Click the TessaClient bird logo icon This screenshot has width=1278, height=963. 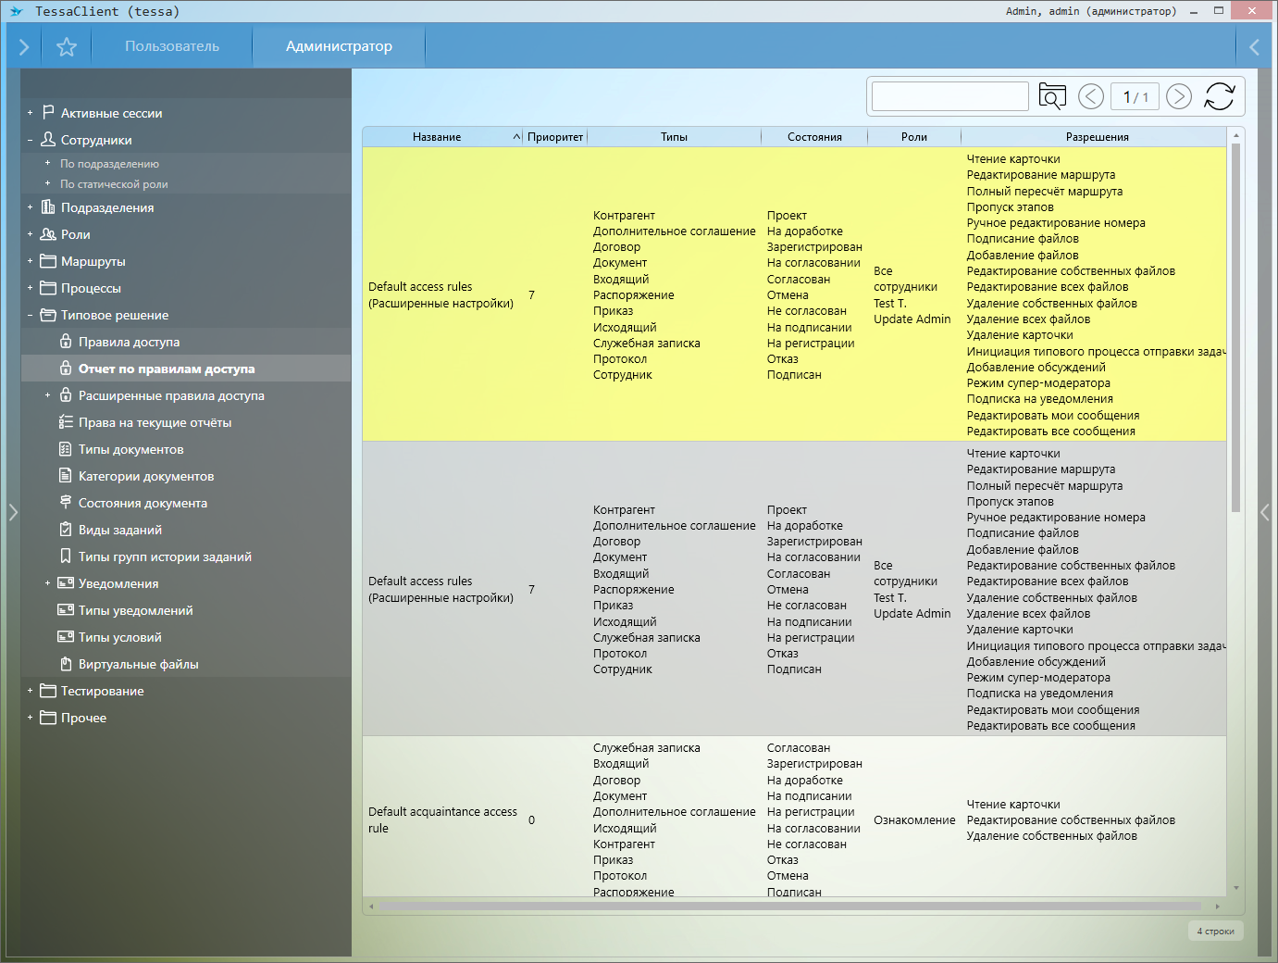[x=16, y=11]
